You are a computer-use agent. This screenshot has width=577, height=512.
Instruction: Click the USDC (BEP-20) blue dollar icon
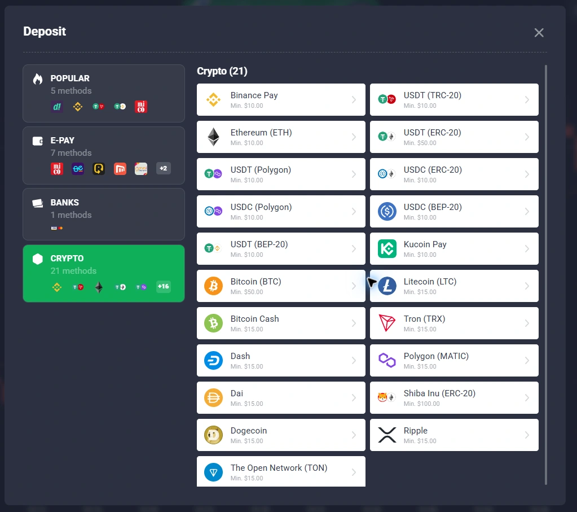point(387,212)
